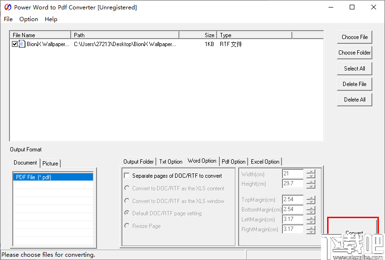The width and height of the screenshot is (385, 260).
Task: Sort by the Size column header
Action: click(198, 35)
